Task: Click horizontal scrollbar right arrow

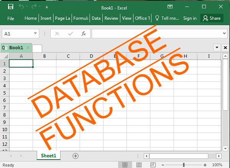Action: [219, 156]
